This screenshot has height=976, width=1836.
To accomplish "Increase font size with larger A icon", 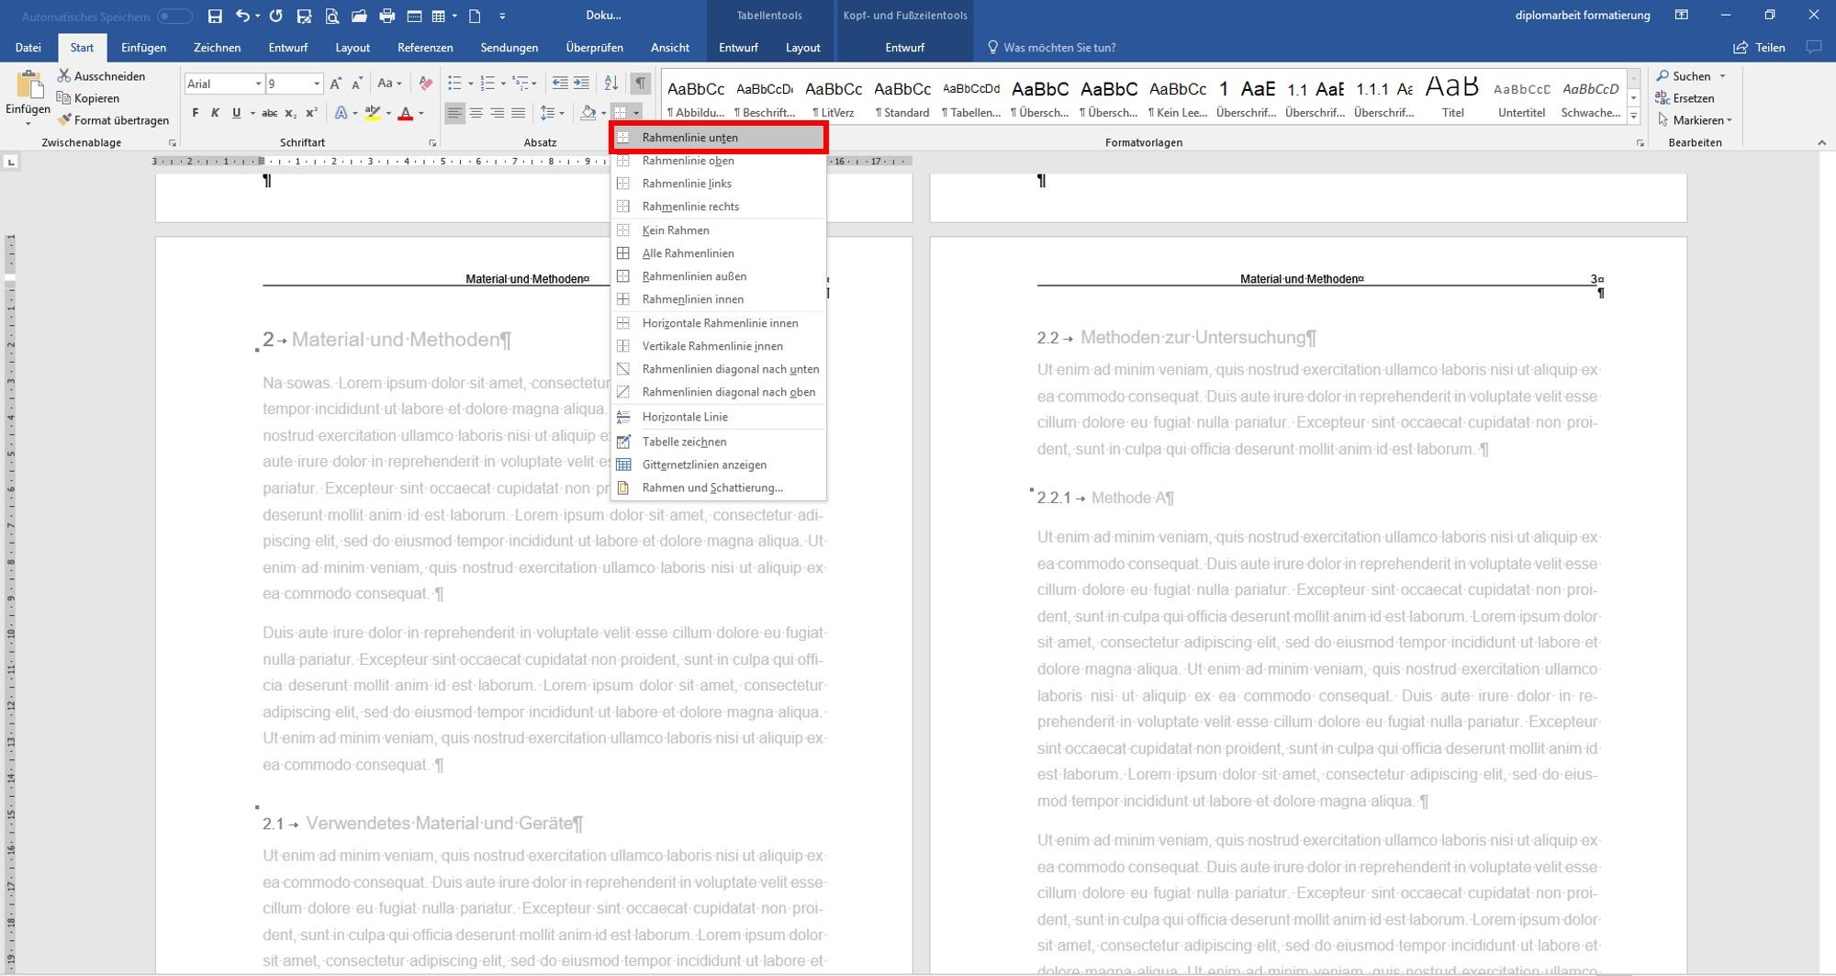I will [336, 84].
